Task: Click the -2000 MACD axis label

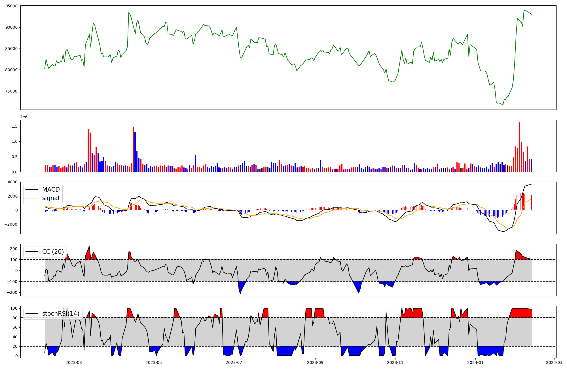Action: [x=10, y=224]
